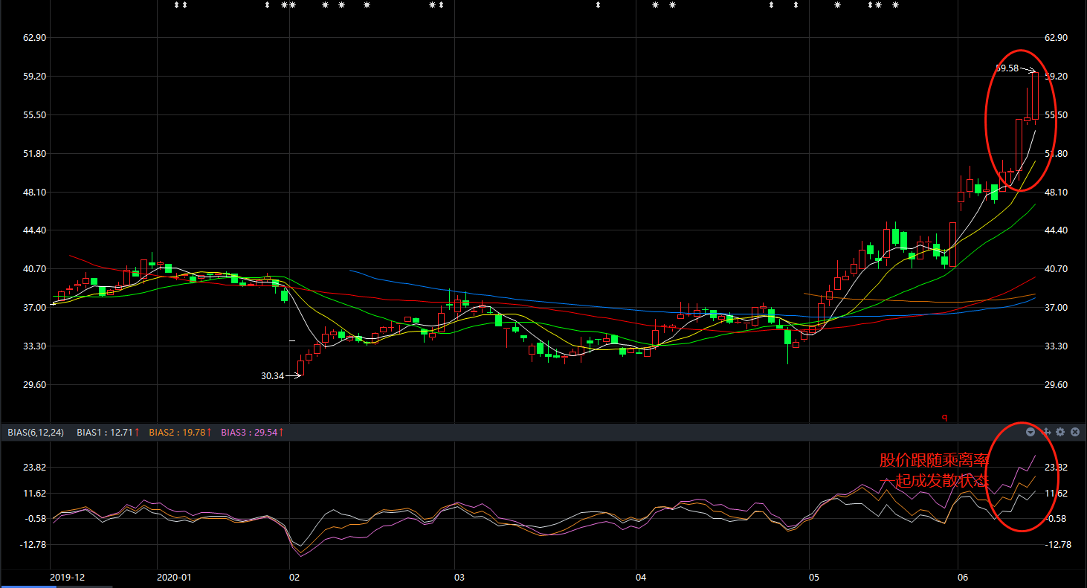Image resolution: width=1087 pixels, height=588 pixels.
Task: Click 37.00 on the right price axis
Action: [1057, 308]
